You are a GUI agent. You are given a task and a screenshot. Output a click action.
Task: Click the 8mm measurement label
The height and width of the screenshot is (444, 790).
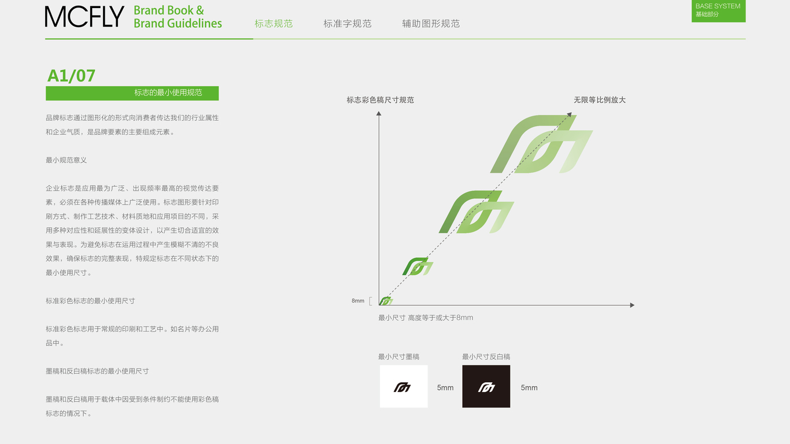click(358, 301)
